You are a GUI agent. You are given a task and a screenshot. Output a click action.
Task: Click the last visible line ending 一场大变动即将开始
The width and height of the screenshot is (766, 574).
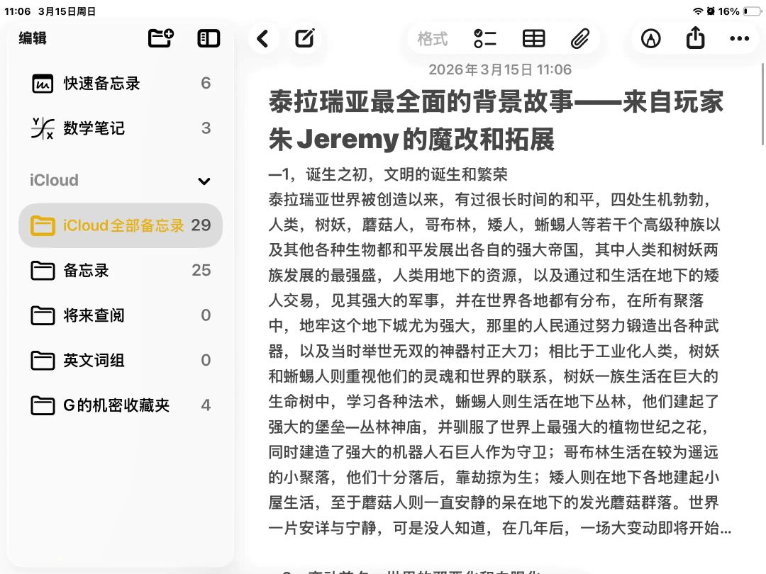pyautogui.click(x=500, y=528)
